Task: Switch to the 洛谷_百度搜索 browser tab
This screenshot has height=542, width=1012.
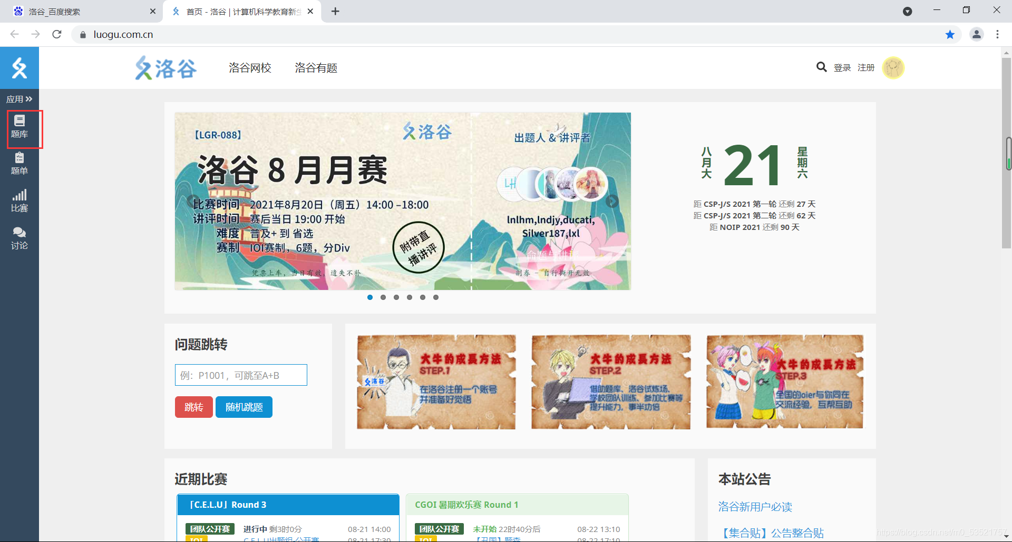Action: tap(81, 11)
